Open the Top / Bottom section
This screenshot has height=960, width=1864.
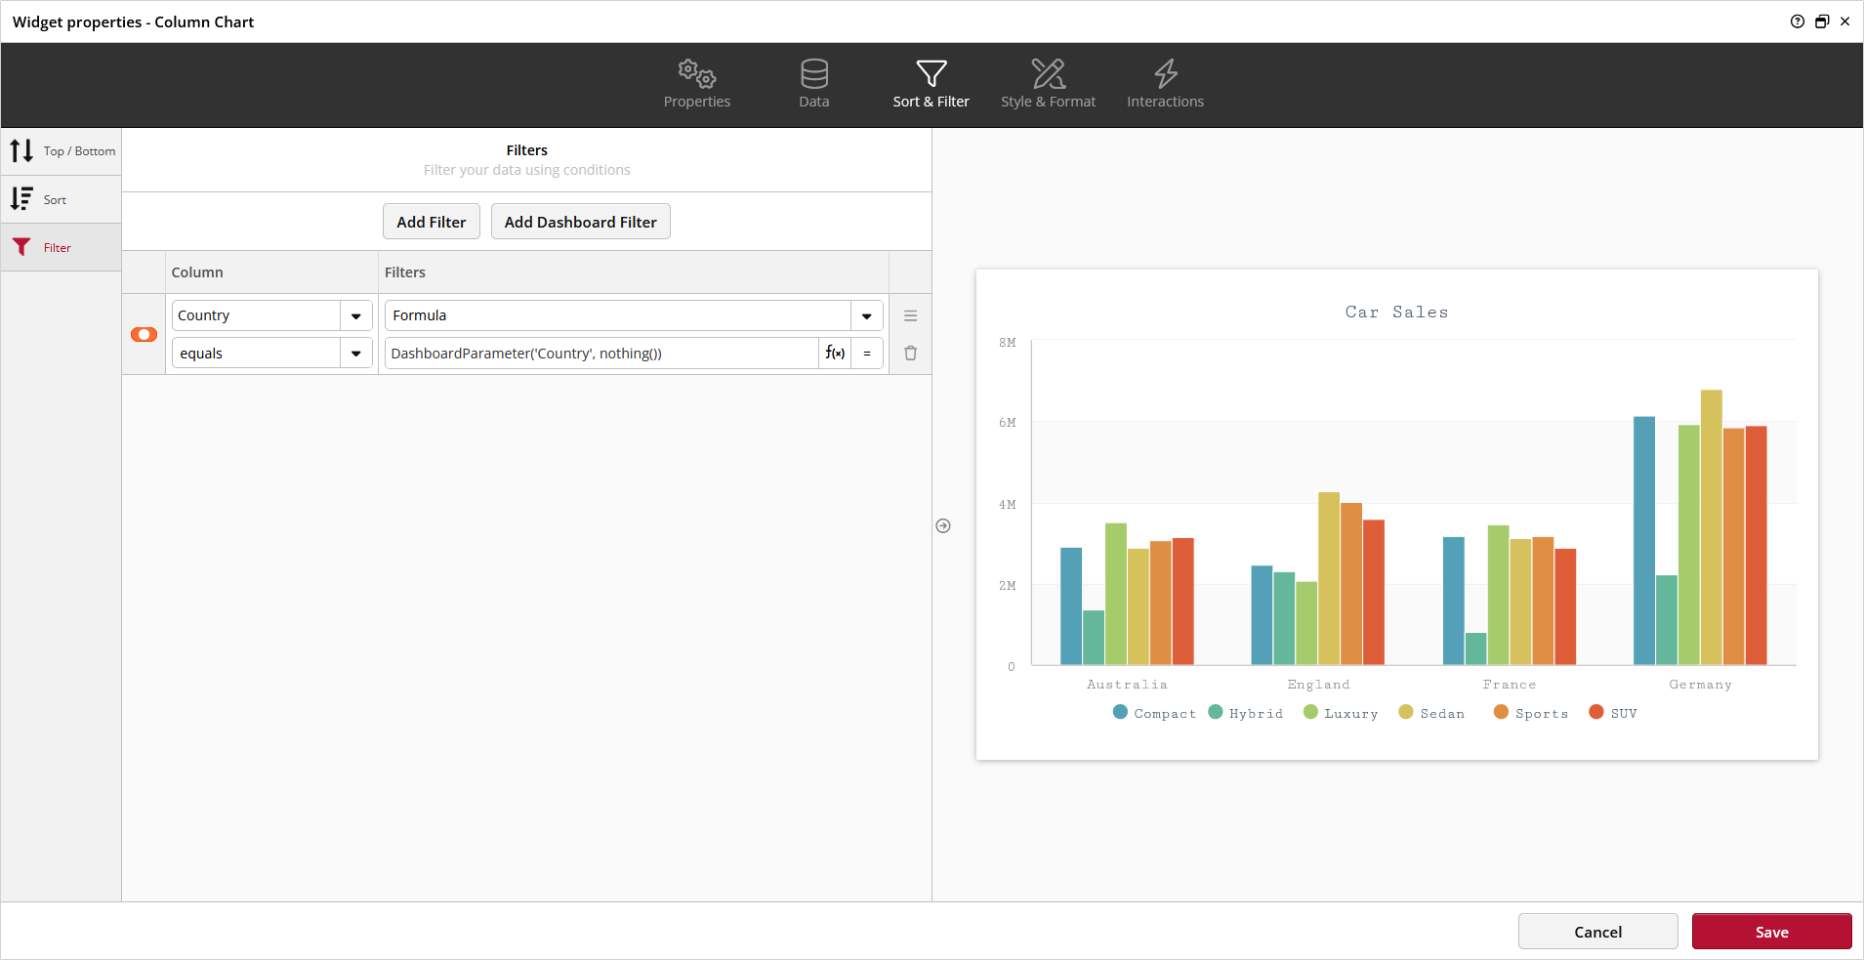click(62, 151)
